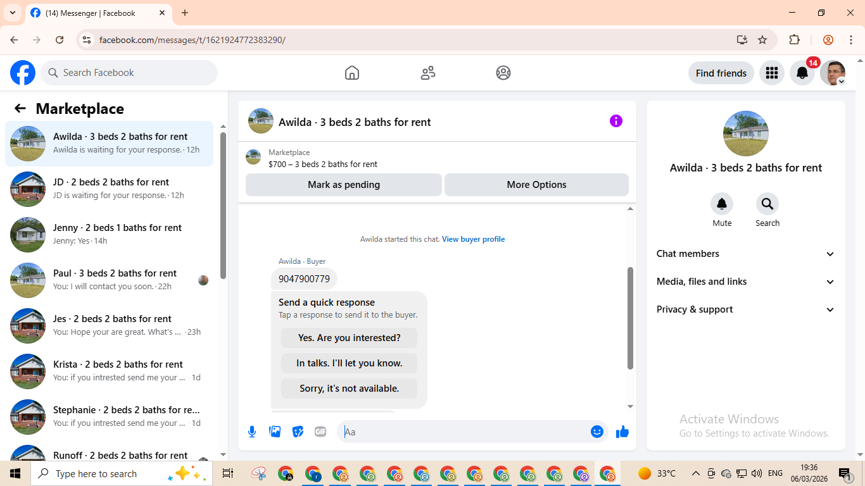The height and width of the screenshot is (486, 865).
Task: Choose a sticker icon
Action: pos(298,432)
